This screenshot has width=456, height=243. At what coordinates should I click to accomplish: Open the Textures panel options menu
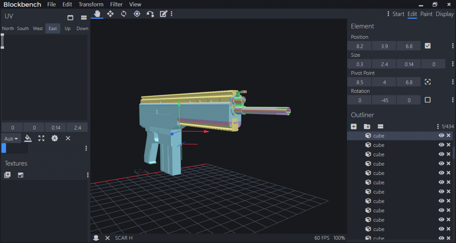(x=88, y=175)
